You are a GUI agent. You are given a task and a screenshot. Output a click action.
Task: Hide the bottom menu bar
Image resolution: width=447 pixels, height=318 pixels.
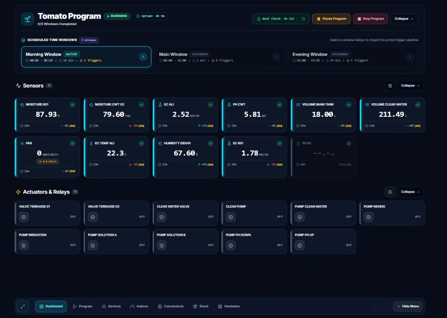(x=408, y=306)
